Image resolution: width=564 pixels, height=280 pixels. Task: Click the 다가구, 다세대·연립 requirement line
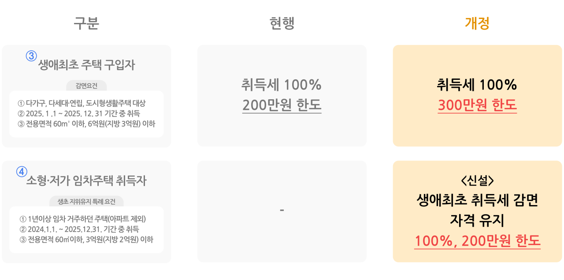82,103
